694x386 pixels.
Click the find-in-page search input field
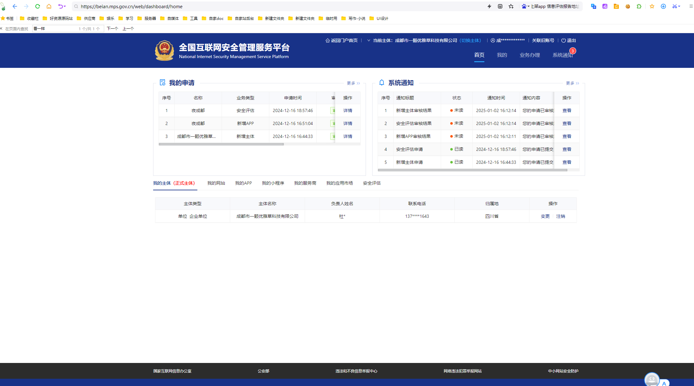pos(55,29)
